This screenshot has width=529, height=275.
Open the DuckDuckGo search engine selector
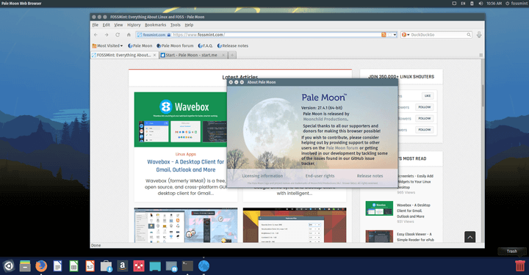tap(406, 34)
